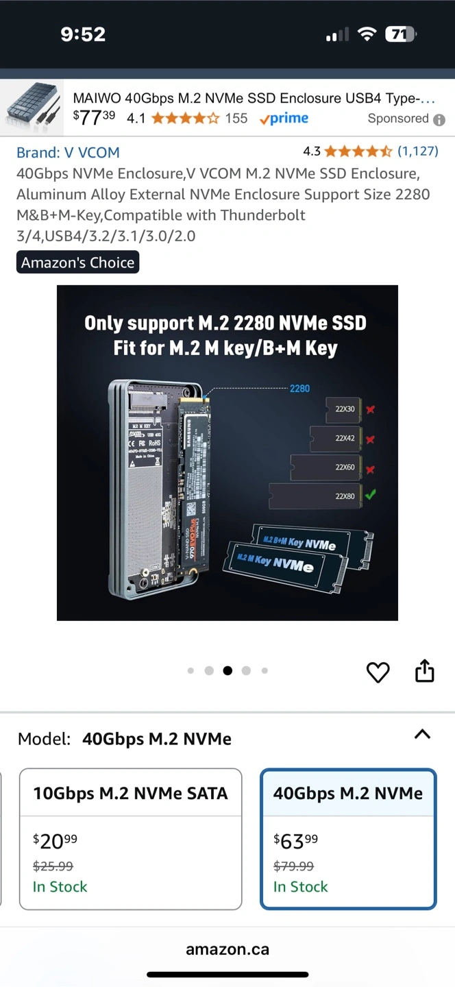Screen dimensions: 455x987
Task: Tap the Prime logo in sponsored ad
Action: pos(284,119)
